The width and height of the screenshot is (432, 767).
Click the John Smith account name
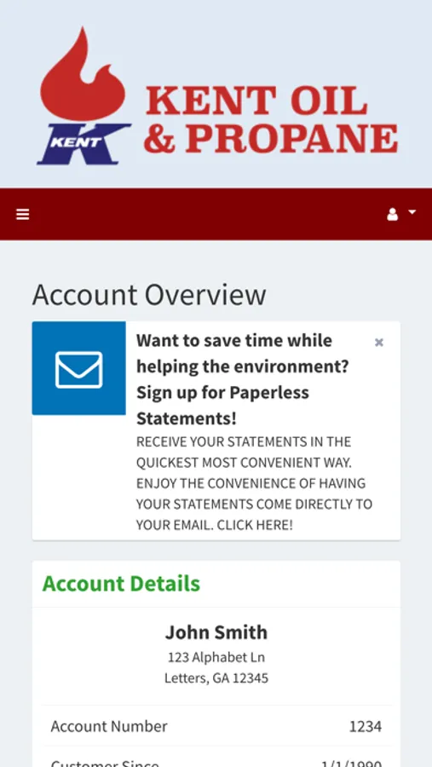point(216,632)
